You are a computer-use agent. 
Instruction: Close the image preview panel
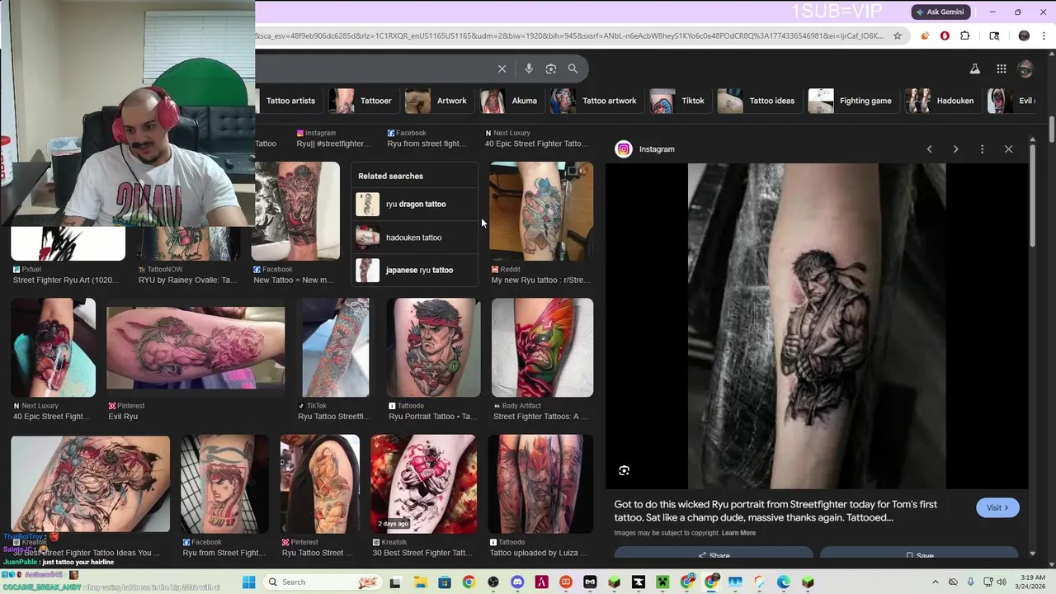1008,149
